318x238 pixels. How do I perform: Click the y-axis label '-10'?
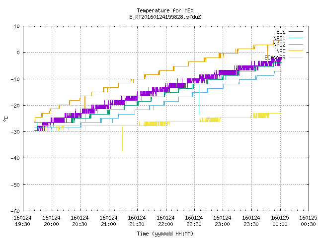[15, 79]
